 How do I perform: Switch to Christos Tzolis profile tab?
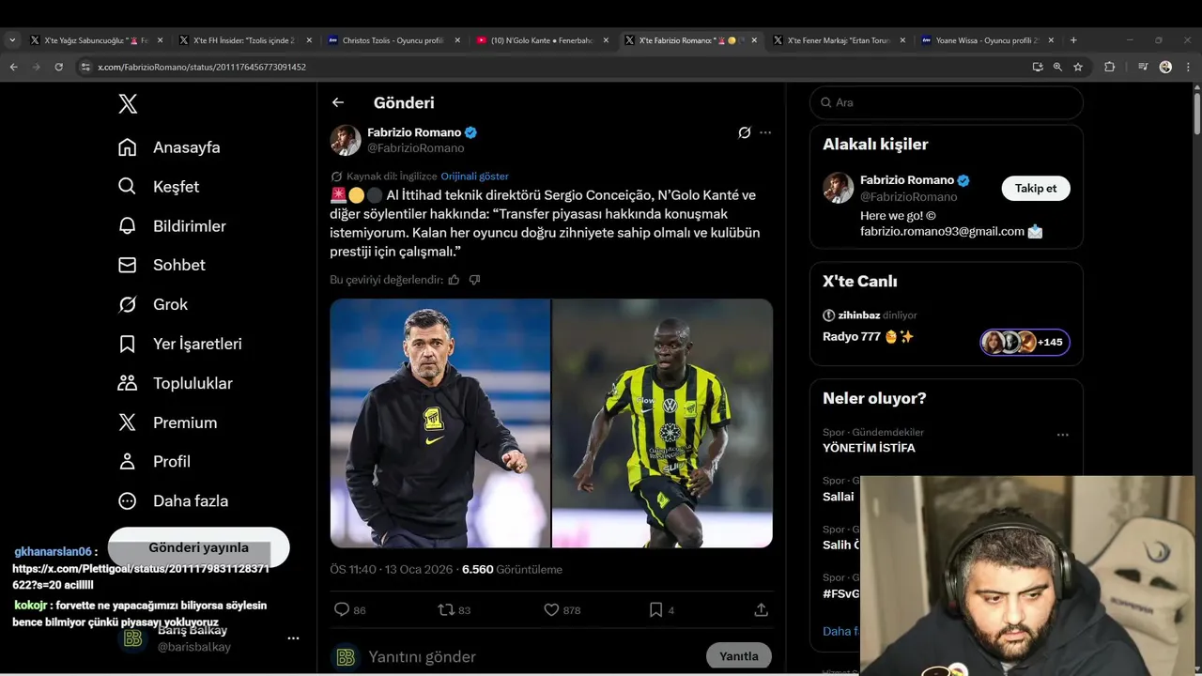[x=393, y=40]
